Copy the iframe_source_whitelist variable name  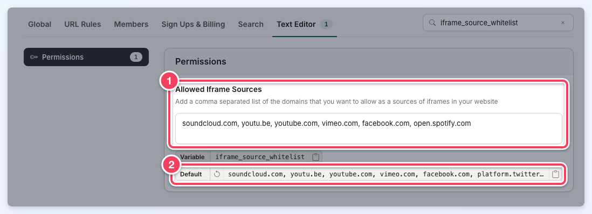pos(316,156)
